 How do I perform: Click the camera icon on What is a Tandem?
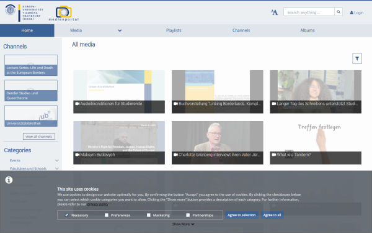(x=274, y=155)
